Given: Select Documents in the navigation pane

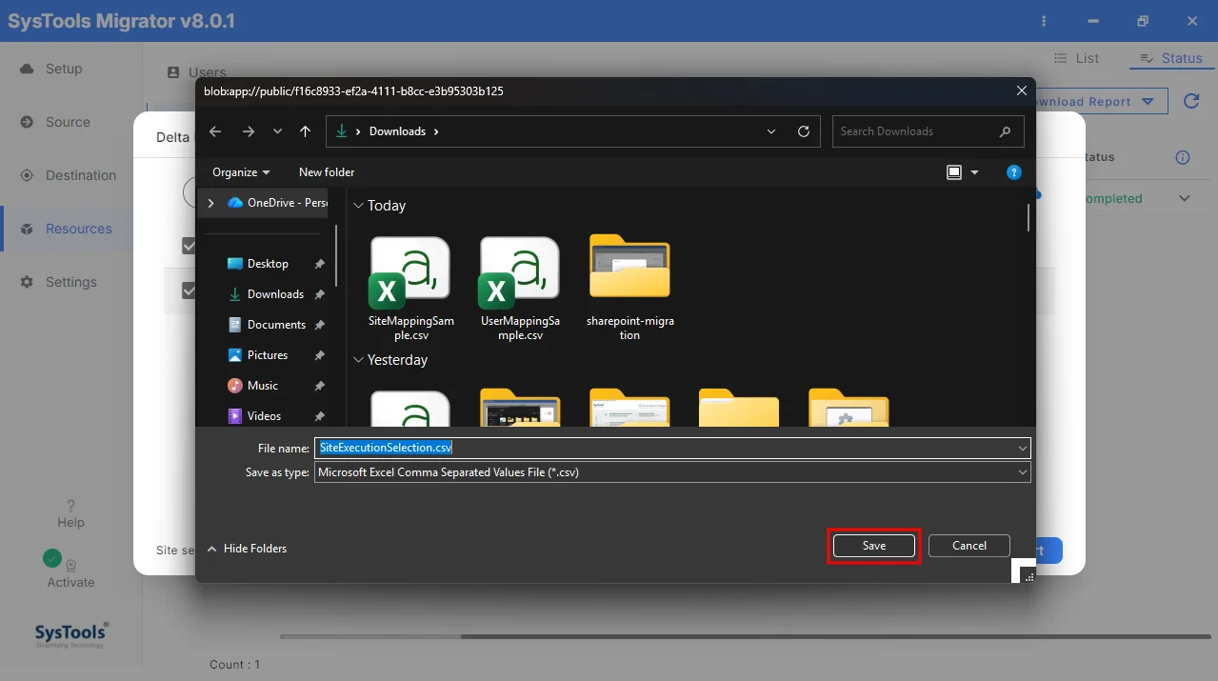Looking at the screenshot, I should click(276, 325).
